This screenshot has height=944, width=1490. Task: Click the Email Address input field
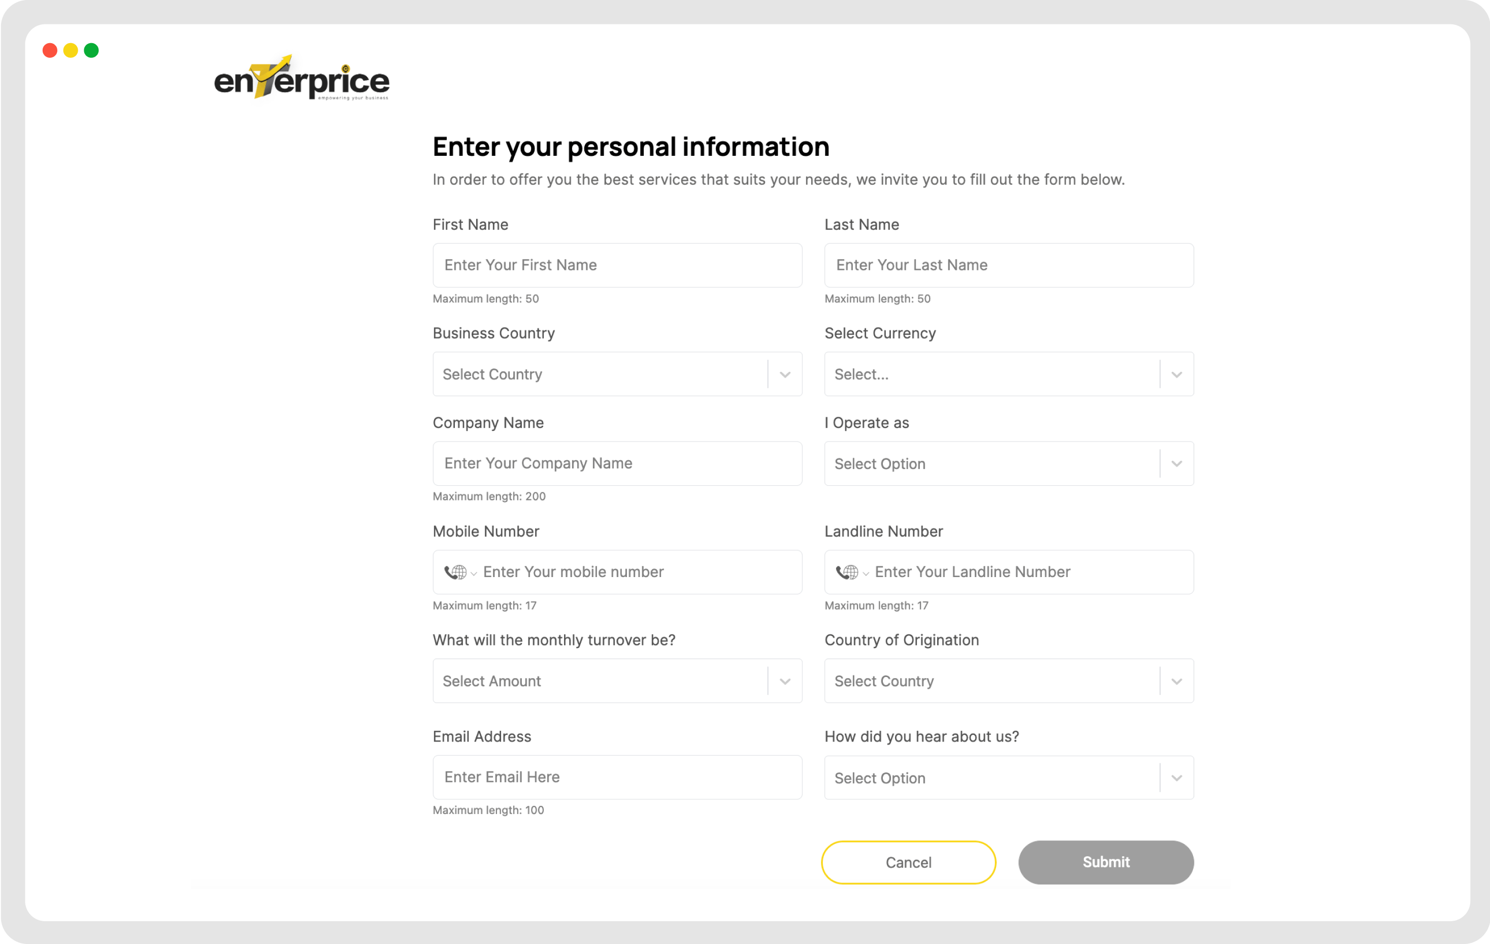(x=617, y=778)
